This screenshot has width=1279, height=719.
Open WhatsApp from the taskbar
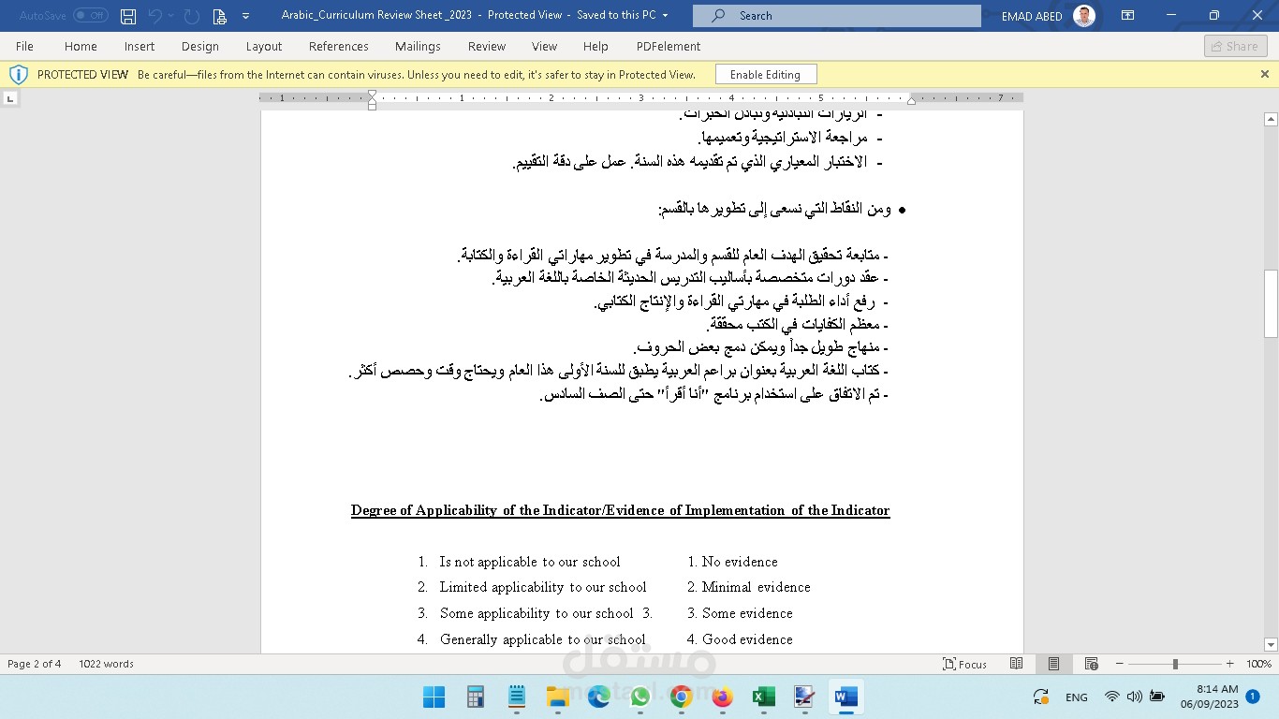coord(640,697)
